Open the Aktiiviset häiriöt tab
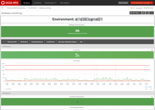Image resolution: width=155 pixels, height=110 pixels. [x=12, y=42]
